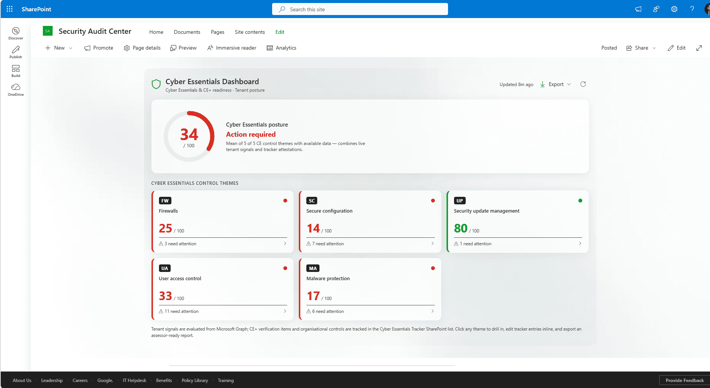The image size is (710, 388).
Task: Click the warning icon beside 11 need attention
Action: 161,311
